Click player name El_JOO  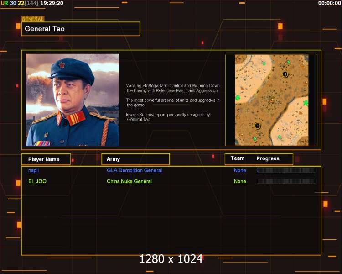click(37, 181)
